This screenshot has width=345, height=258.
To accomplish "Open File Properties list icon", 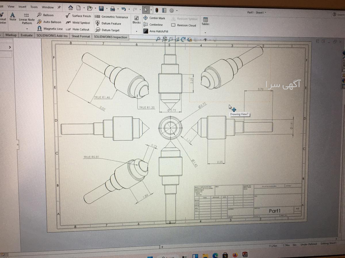I will click(x=164, y=10).
